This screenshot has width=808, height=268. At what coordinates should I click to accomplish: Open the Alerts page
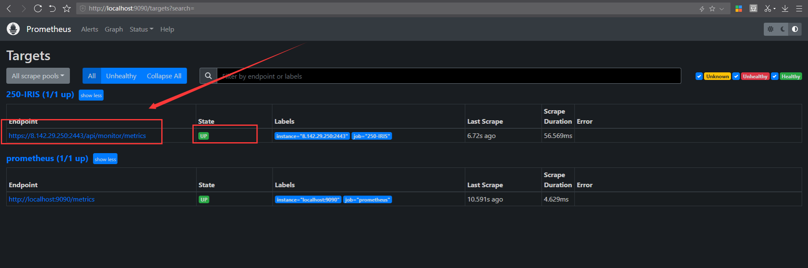90,29
